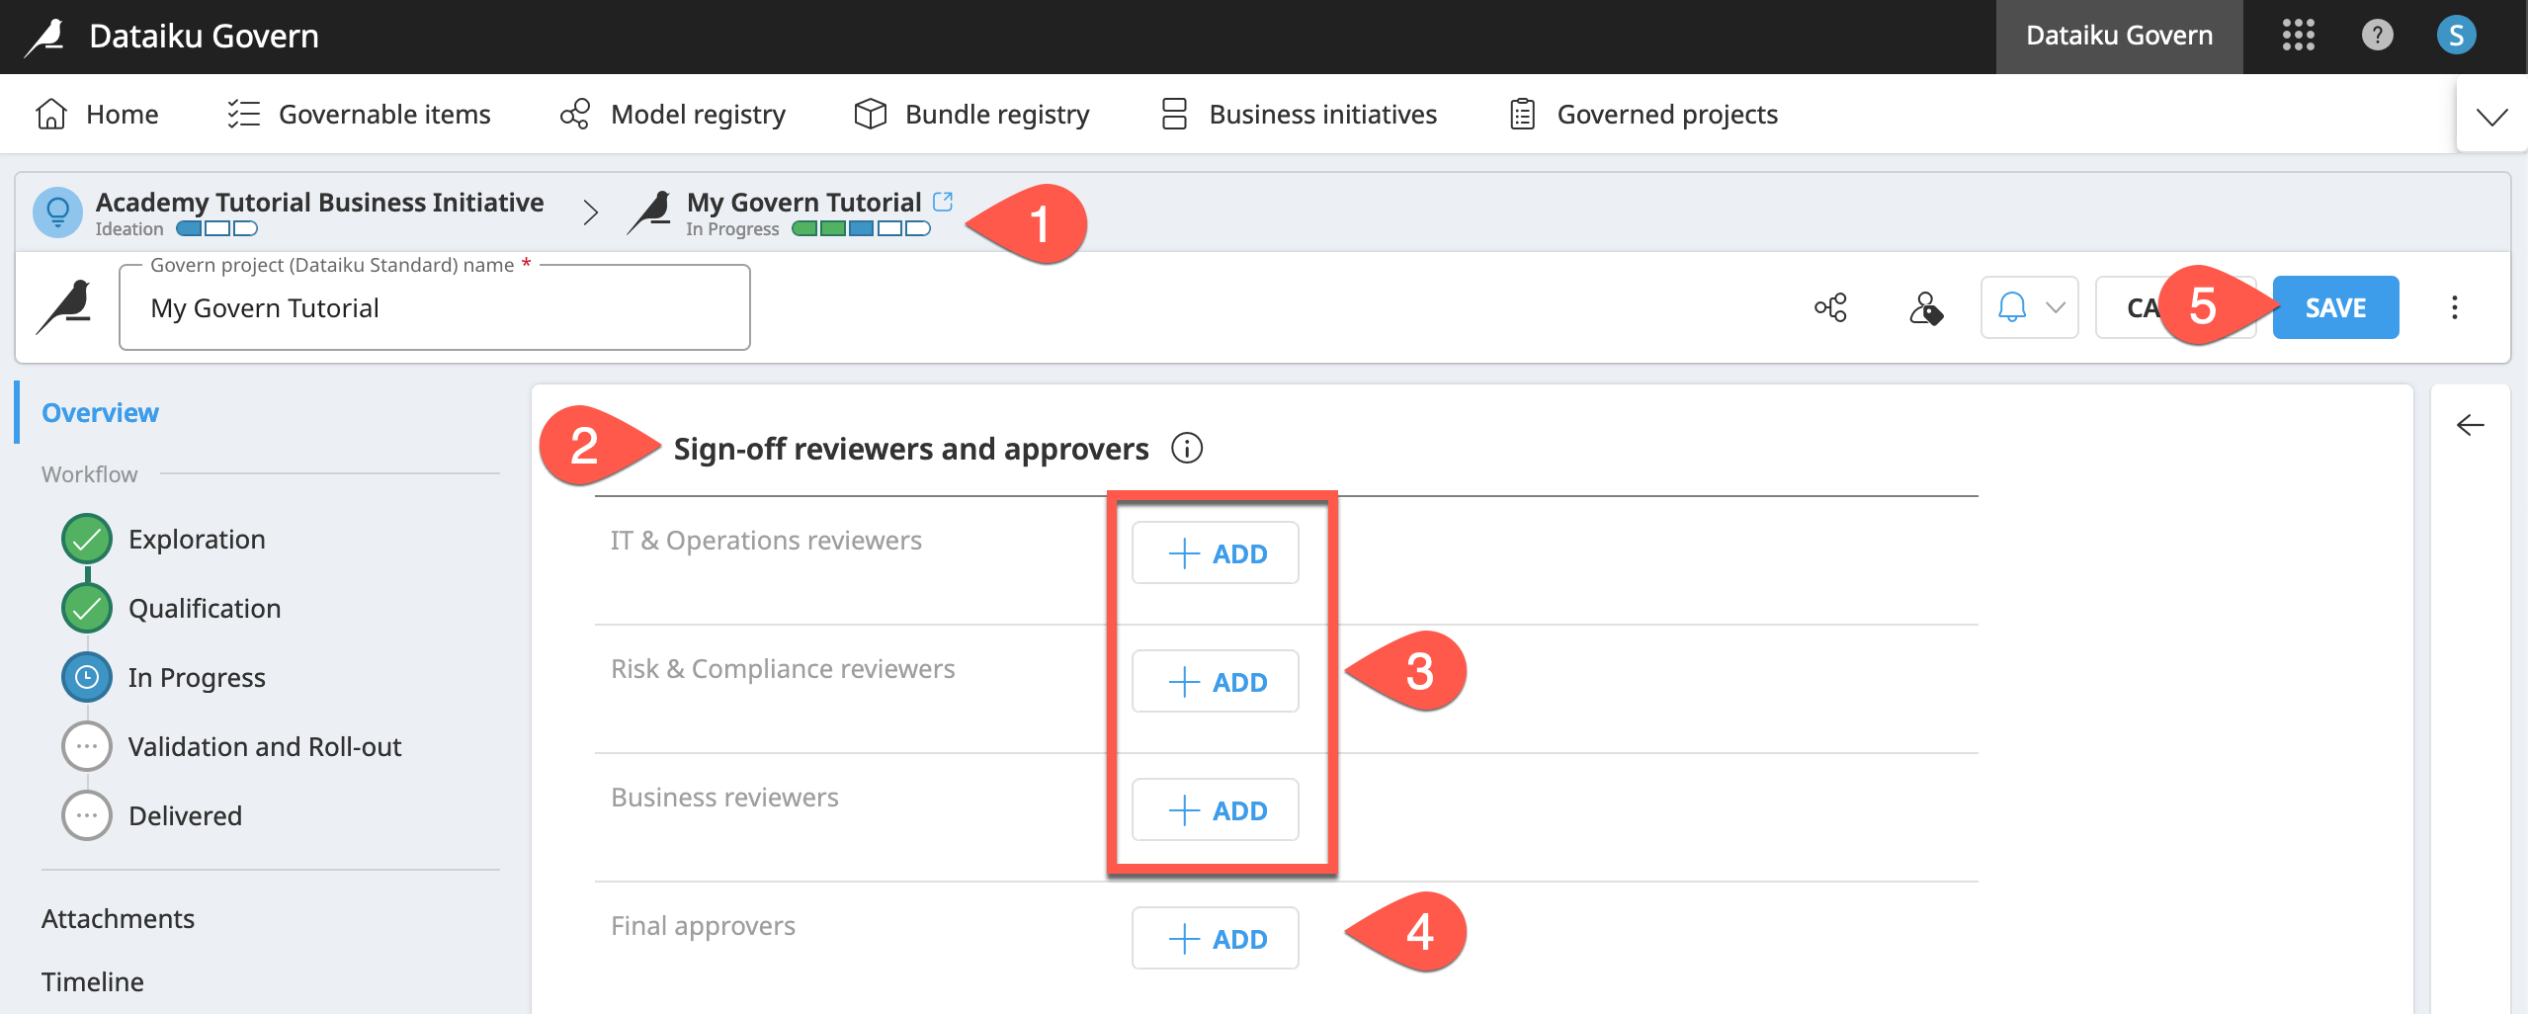Click Exploration green checkmark icon
The width and height of the screenshot is (2528, 1014).
[87, 539]
